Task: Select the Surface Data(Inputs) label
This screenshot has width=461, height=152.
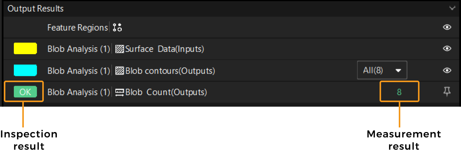Action: click(164, 49)
